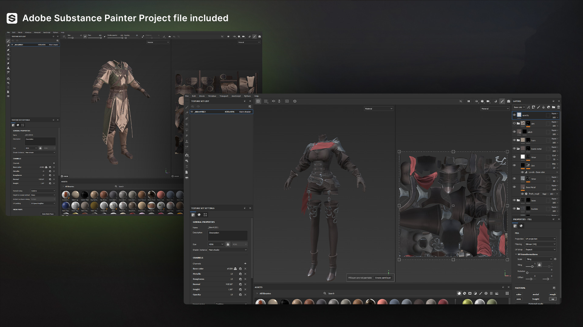Open Projection dropdown set to UV projection
583x327 pixels.
click(x=540, y=239)
